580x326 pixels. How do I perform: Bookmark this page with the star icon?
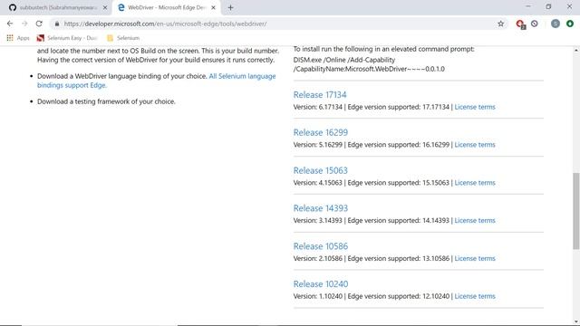click(500, 24)
